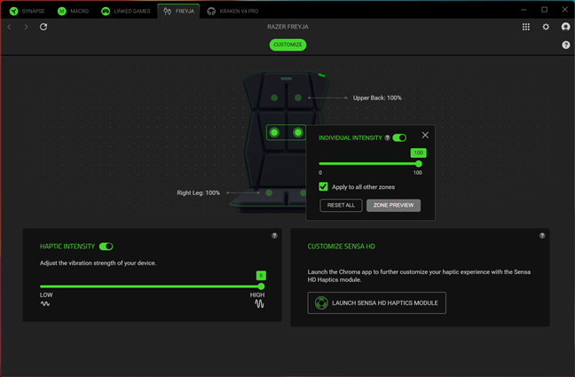Click the CUSTOMIZE SENSA HD heading
This screenshot has width=575, height=377.
pyautogui.click(x=341, y=247)
